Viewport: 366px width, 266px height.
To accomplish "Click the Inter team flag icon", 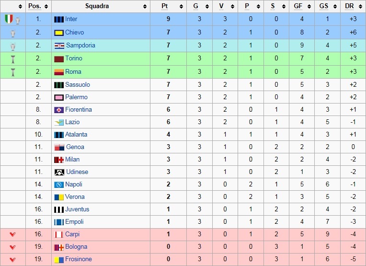I will (x=59, y=19).
